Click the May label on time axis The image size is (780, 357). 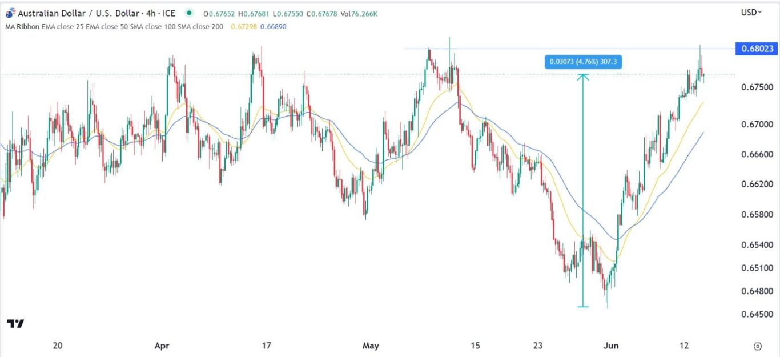[x=371, y=346]
